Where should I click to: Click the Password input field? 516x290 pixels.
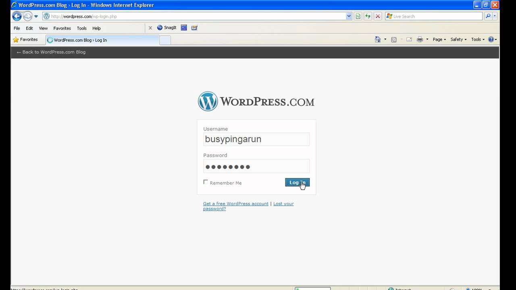click(x=256, y=166)
